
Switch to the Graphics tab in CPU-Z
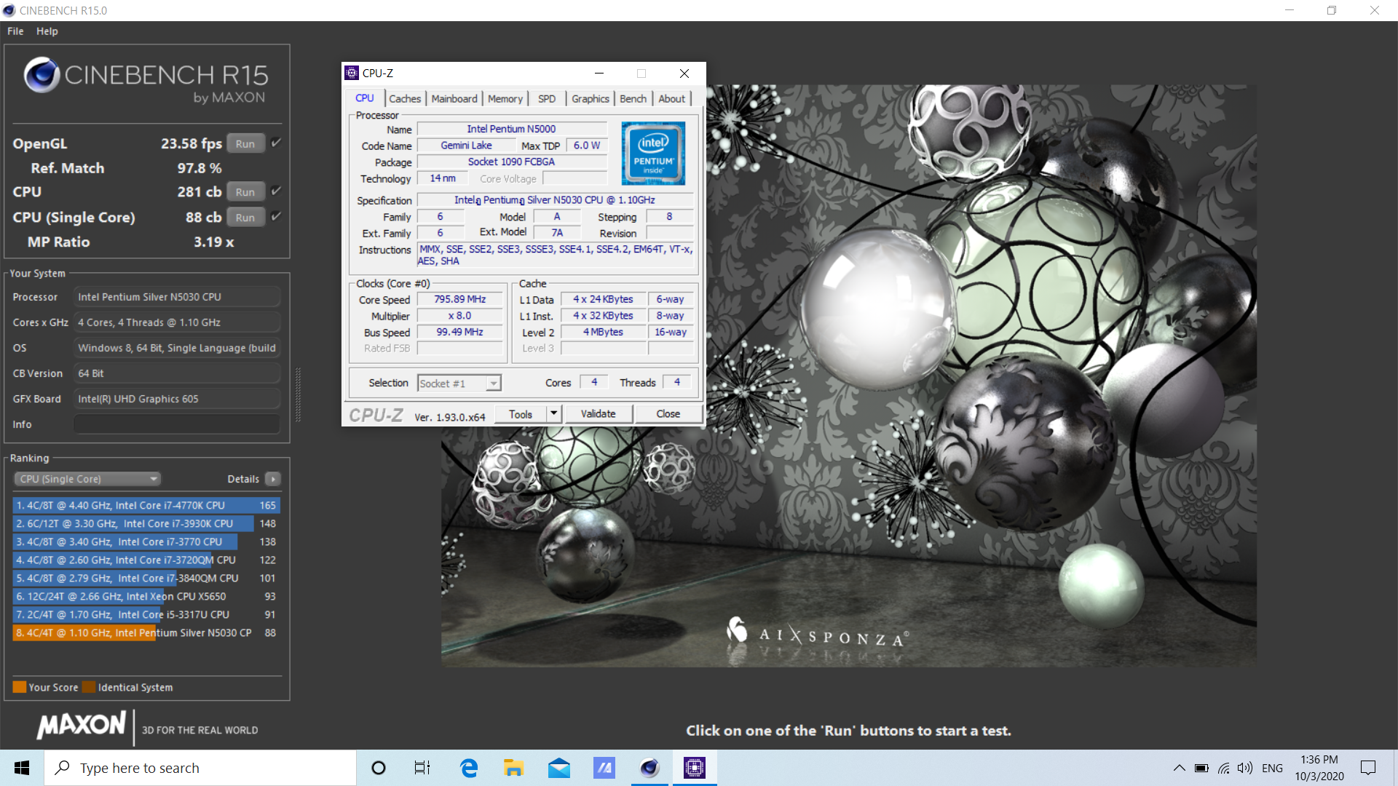coord(591,99)
